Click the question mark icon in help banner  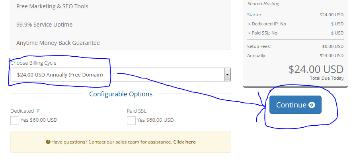point(48,142)
